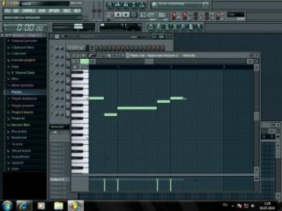282x211 pixels.
Task: Toggle mute LED of the top channel
Action: click(x=52, y=48)
